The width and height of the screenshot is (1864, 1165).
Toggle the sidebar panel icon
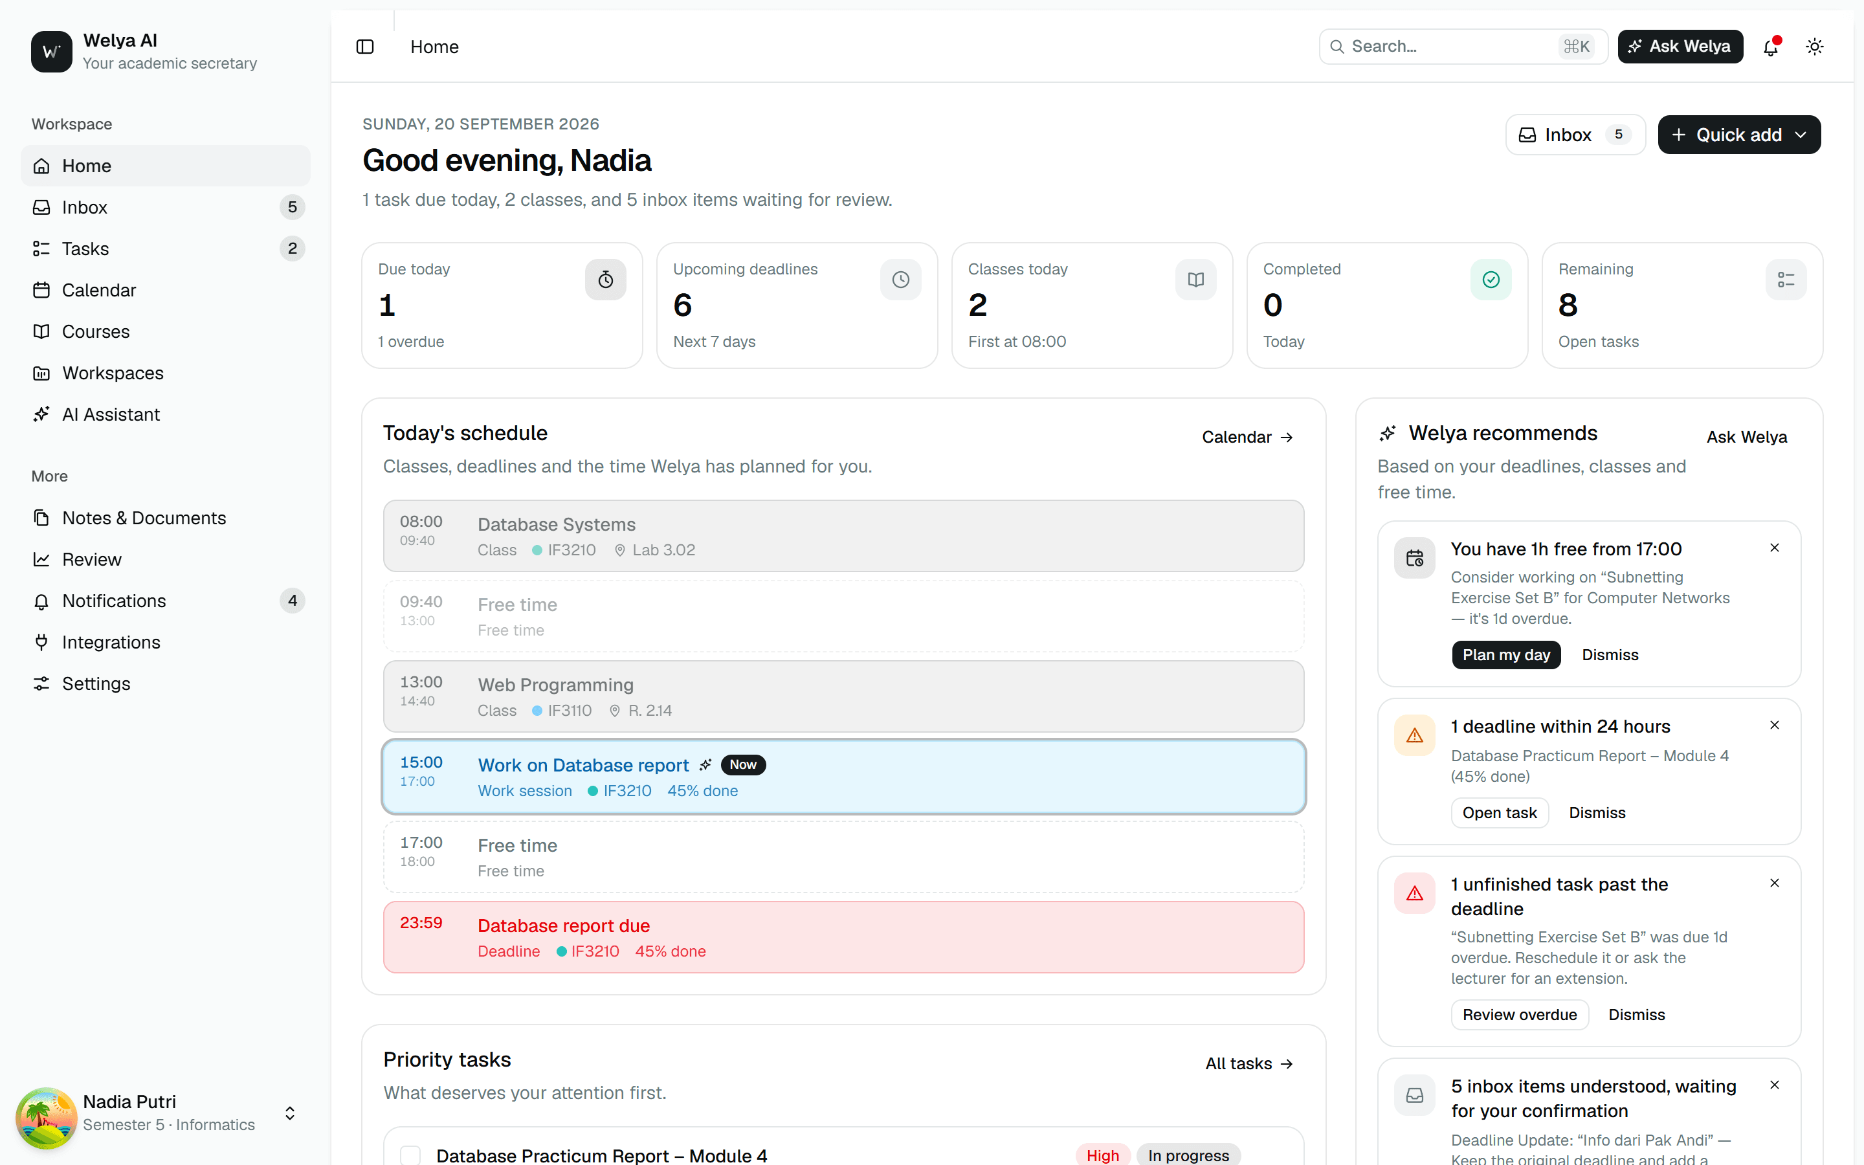365,47
